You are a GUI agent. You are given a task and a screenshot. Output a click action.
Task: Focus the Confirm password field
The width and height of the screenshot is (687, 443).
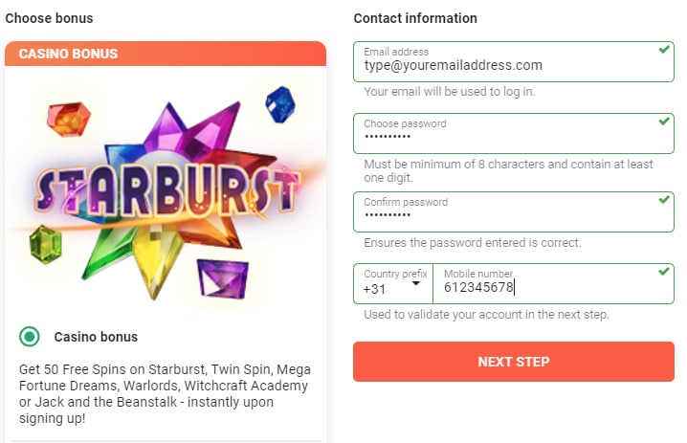[x=498, y=216]
